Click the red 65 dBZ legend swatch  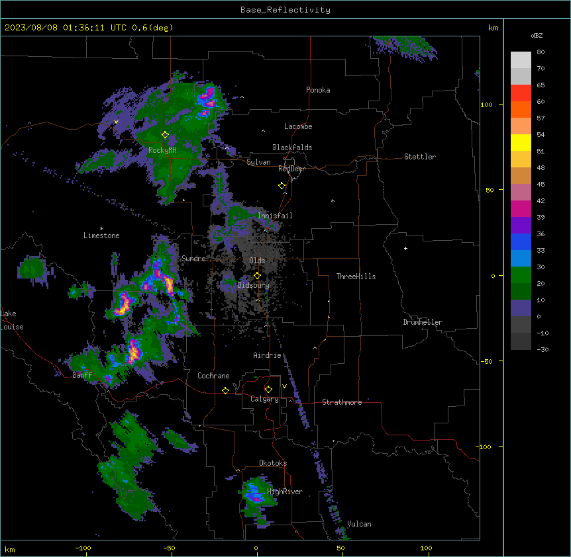pos(521,93)
